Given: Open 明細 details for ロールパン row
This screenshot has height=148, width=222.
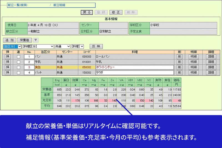Looking at the screenshot, I should pos(193,57).
